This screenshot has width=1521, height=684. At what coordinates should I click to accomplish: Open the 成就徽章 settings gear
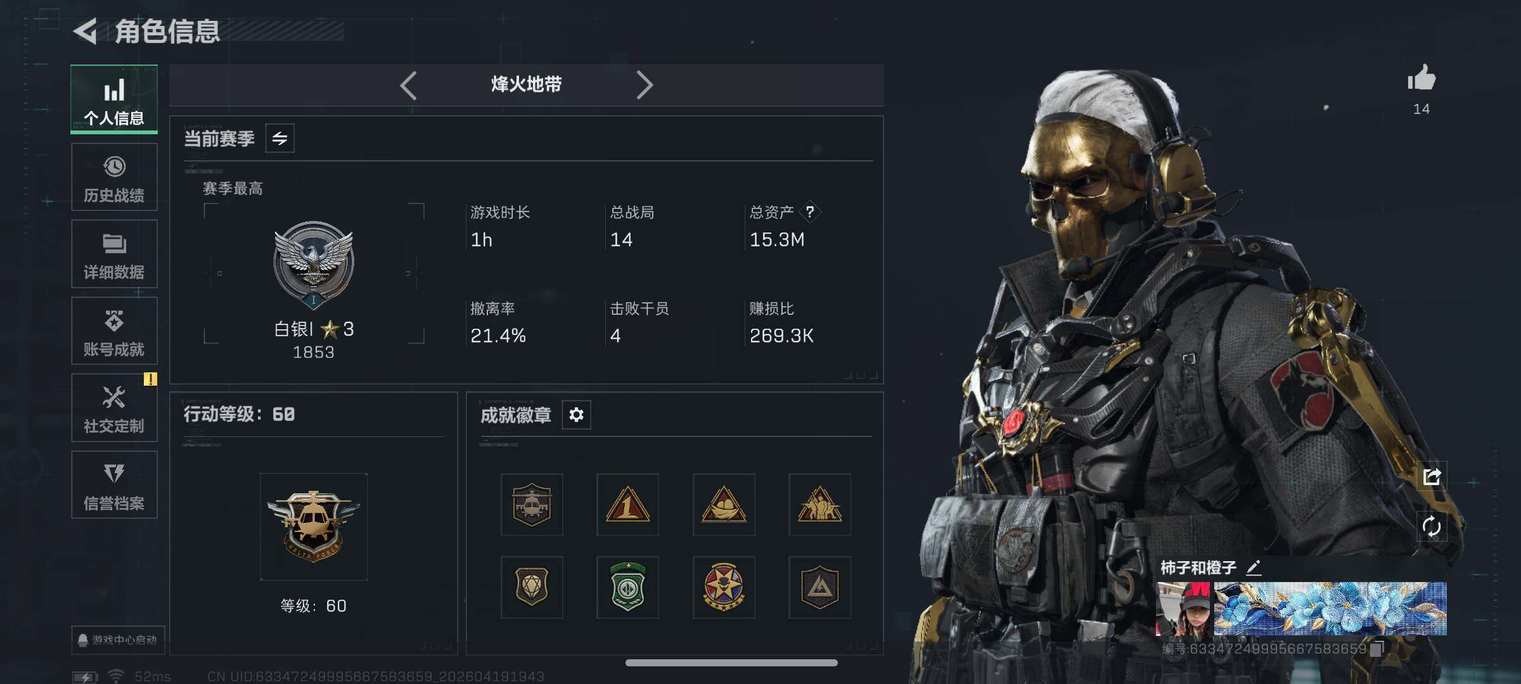pyautogui.click(x=576, y=415)
